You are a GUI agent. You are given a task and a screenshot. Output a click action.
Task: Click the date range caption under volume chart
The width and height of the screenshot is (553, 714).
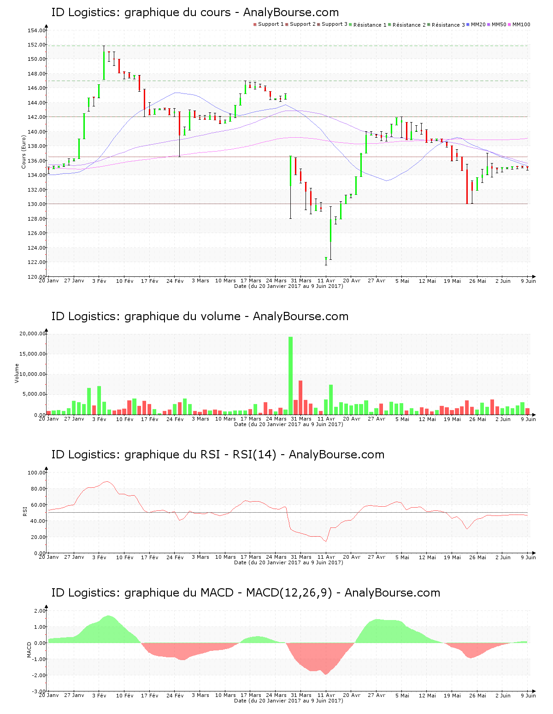click(288, 424)
